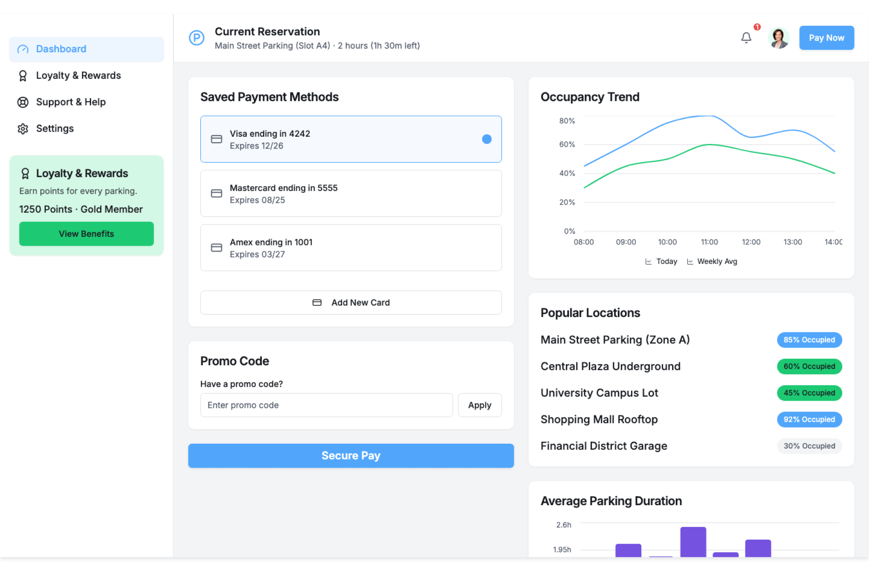This screenshot has height=565, width=869.
Task: Click the card icon on Add New Card
Action: click(317, 302)
